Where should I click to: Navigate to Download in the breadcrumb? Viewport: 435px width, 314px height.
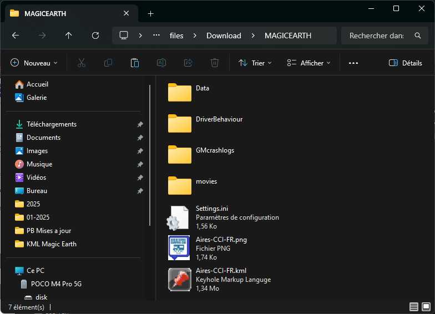point(224,36)
